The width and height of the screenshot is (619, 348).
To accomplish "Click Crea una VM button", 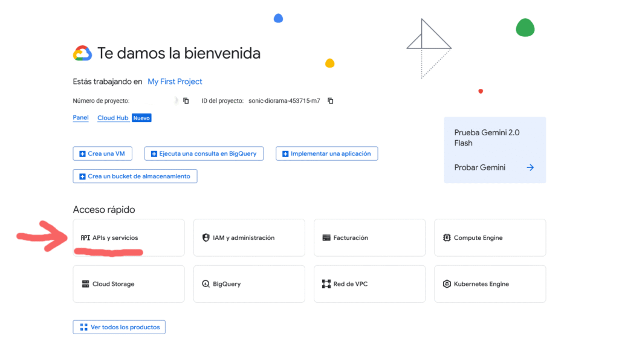I will click(102, 153).
